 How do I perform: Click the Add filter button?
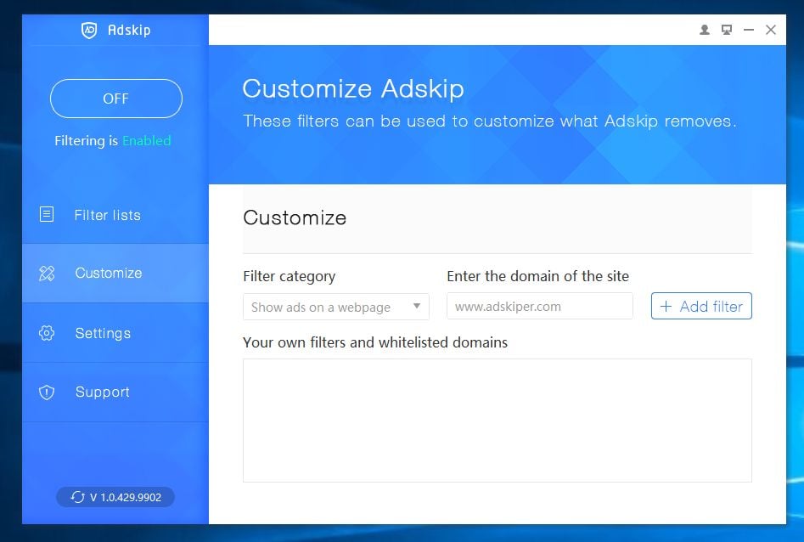click(x=701, y=307)
